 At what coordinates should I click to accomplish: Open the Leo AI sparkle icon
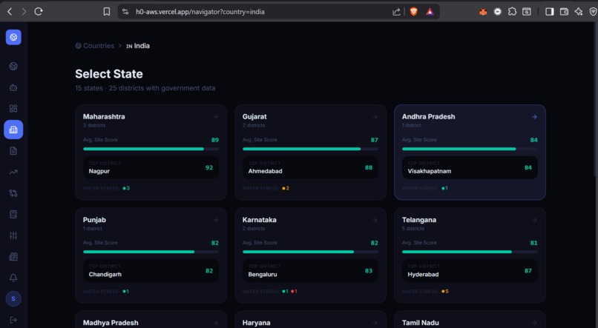click(x=579, y=12)
